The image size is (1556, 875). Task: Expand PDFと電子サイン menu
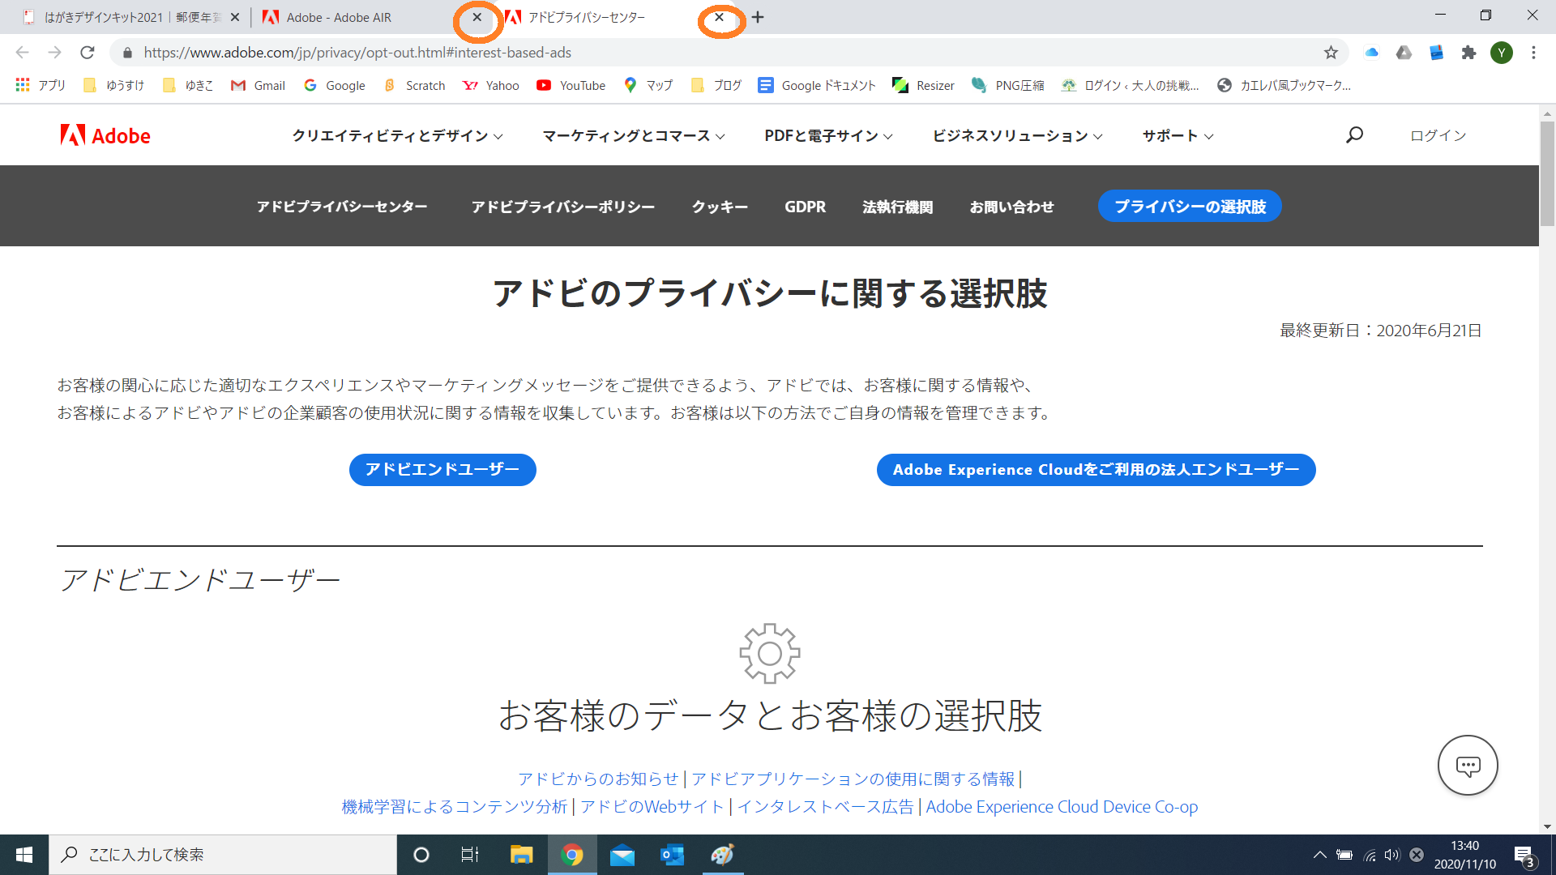point(828,135)
